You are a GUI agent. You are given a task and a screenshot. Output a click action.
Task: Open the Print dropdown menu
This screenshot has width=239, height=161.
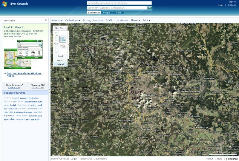pyautogui.click(x=146, y=20)
